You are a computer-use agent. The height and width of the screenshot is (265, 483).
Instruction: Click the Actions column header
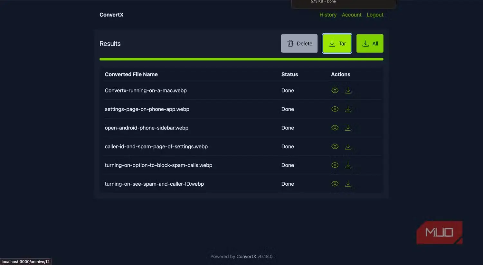[x=341, y=74]
